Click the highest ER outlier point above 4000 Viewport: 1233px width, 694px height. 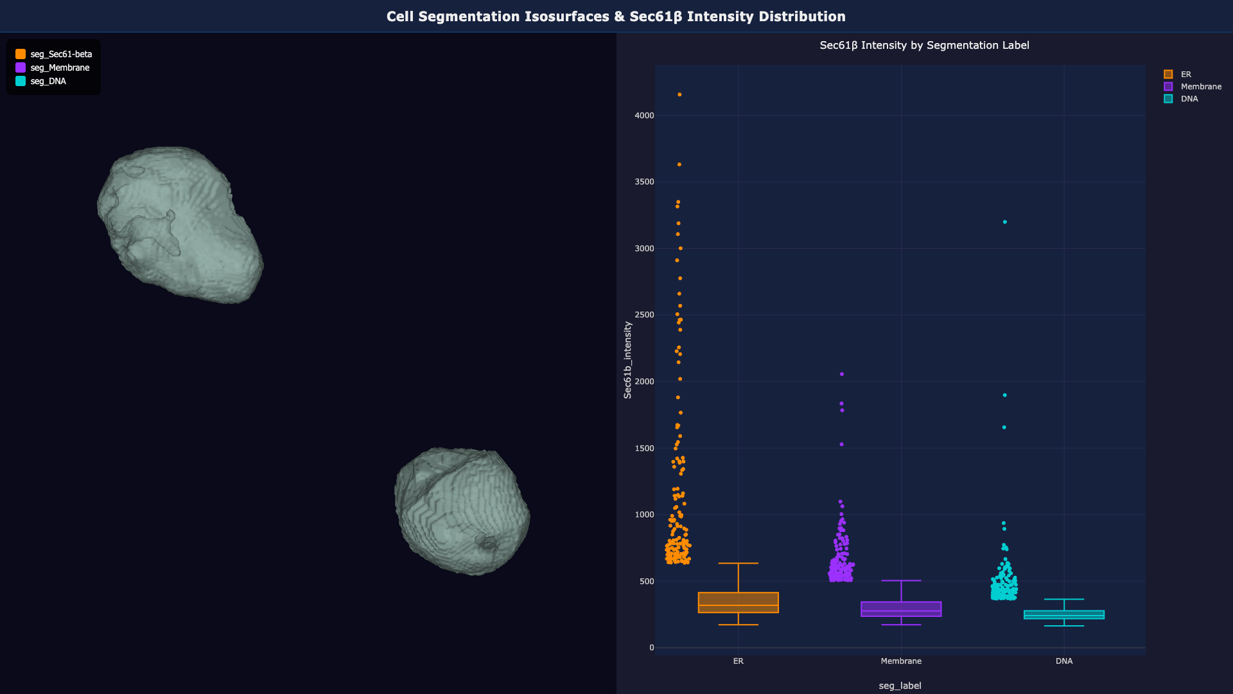click(679, 94)
